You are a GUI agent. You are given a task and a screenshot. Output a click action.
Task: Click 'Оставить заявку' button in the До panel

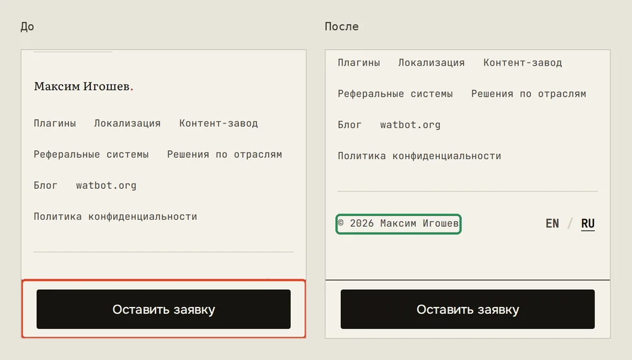pos(163,309)
